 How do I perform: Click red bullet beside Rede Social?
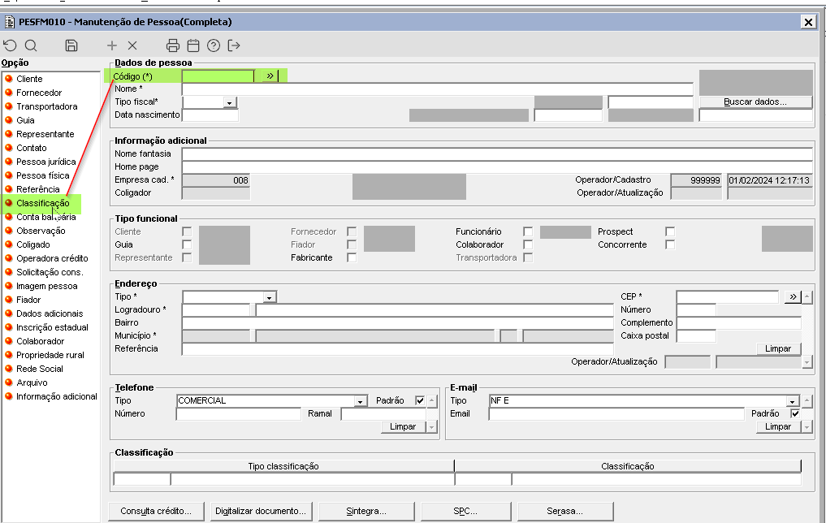pos(9,369)
